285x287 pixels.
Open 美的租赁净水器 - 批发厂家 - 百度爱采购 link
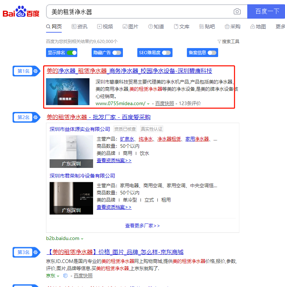tap(98, 117)
